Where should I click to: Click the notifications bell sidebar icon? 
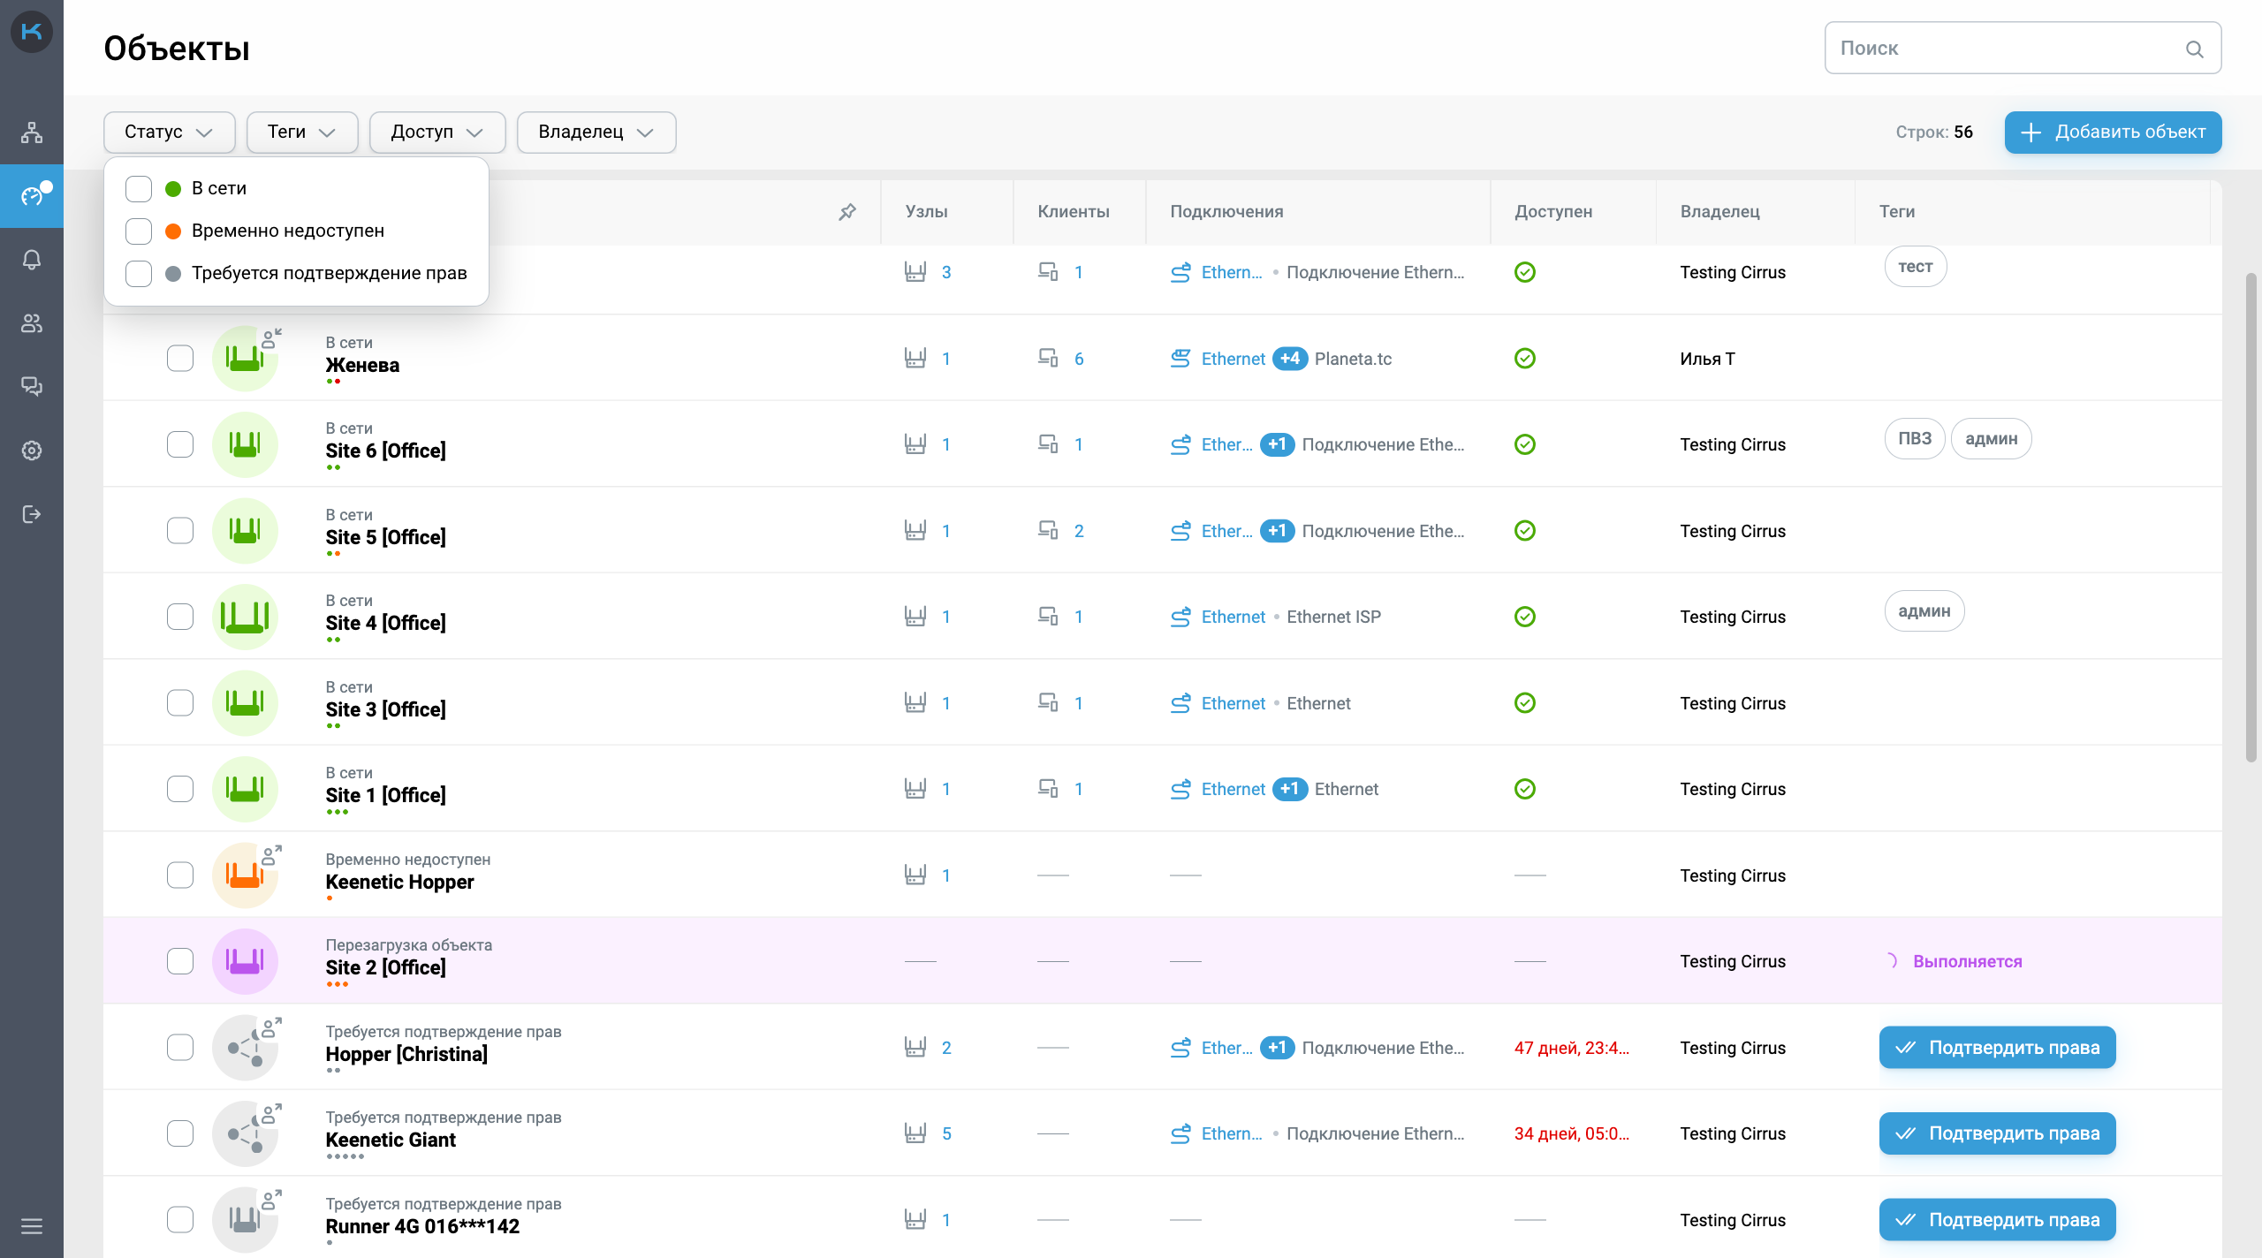click(x=32, y=260)
